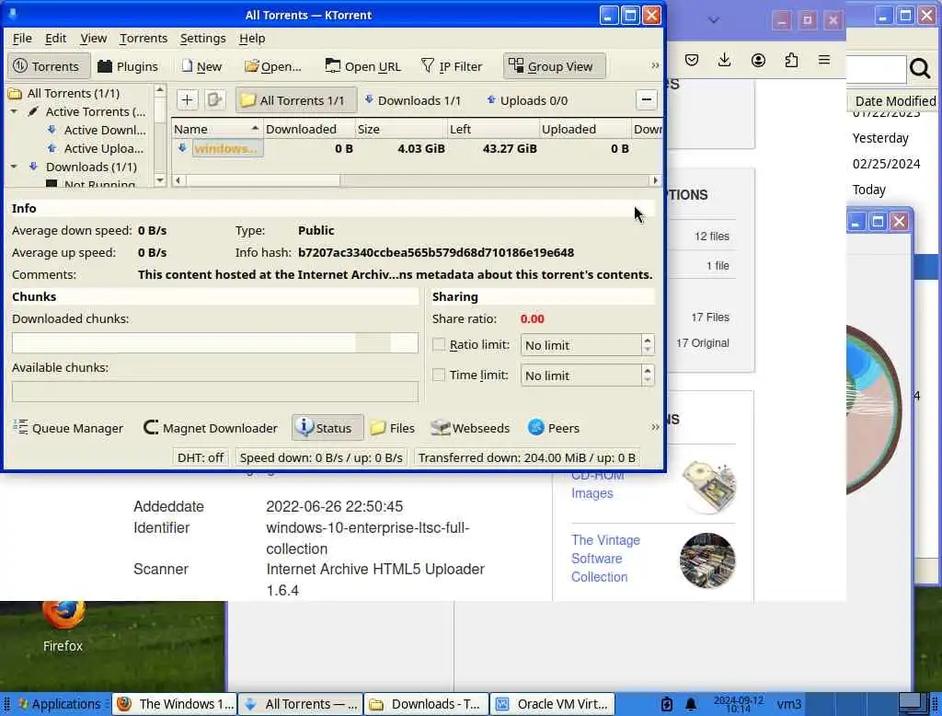Viewport: 942px width, 716px height.
Task: Click the edit group filter icon
Action: [214, 99]
